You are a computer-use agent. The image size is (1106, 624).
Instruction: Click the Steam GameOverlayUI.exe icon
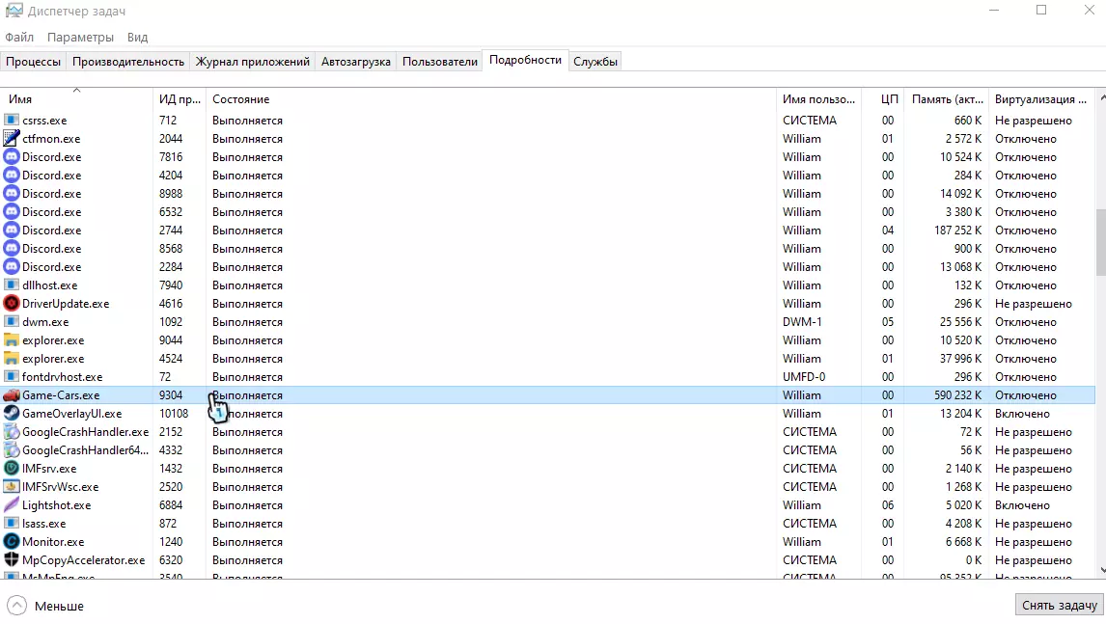[12, 414]
